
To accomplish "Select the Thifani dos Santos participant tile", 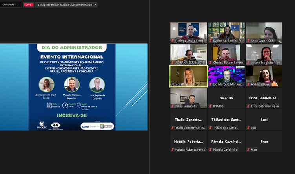I will pos(226,120).
